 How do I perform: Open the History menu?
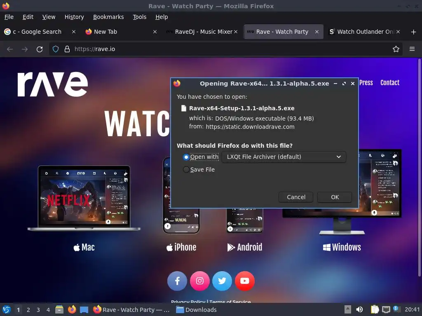pos(74,17)
